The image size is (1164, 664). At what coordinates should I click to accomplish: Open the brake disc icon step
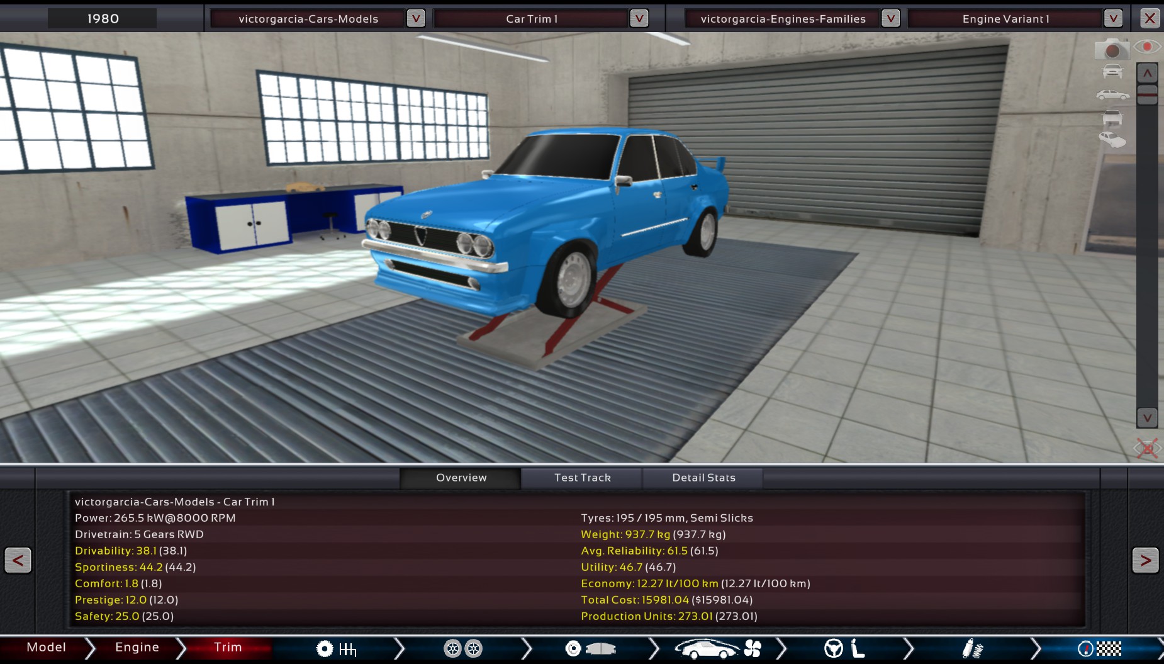(573, 648)
